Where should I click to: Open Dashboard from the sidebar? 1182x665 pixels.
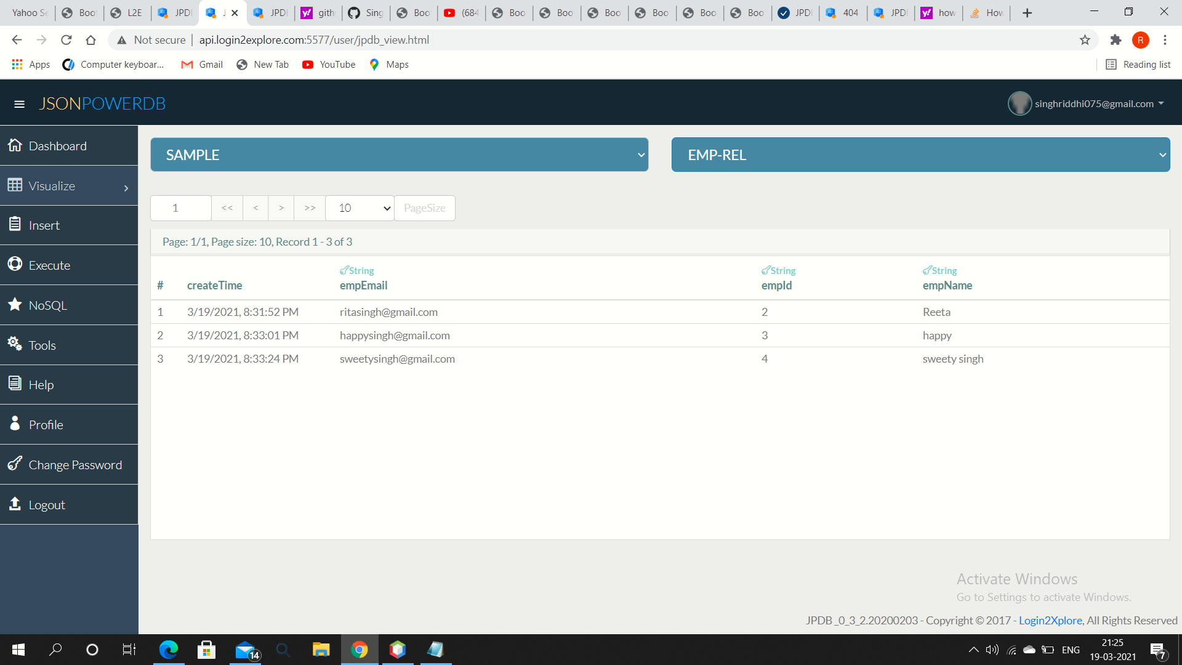point(57,146)
